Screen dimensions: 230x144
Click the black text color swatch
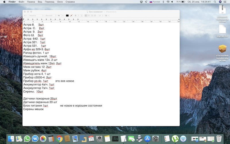click(x=67, y=15)
